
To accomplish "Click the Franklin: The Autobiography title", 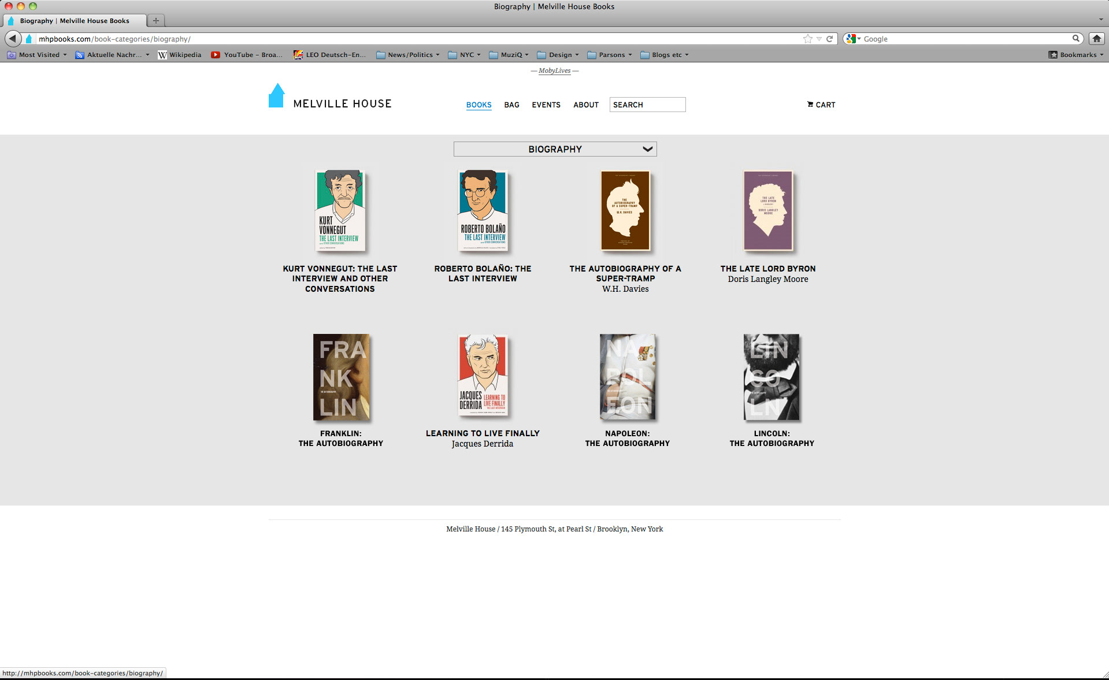I will click(341, 438).
